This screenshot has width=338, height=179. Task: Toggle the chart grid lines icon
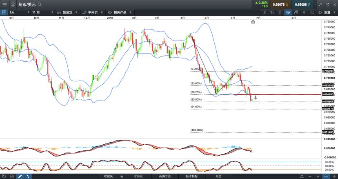coord(280,13)
